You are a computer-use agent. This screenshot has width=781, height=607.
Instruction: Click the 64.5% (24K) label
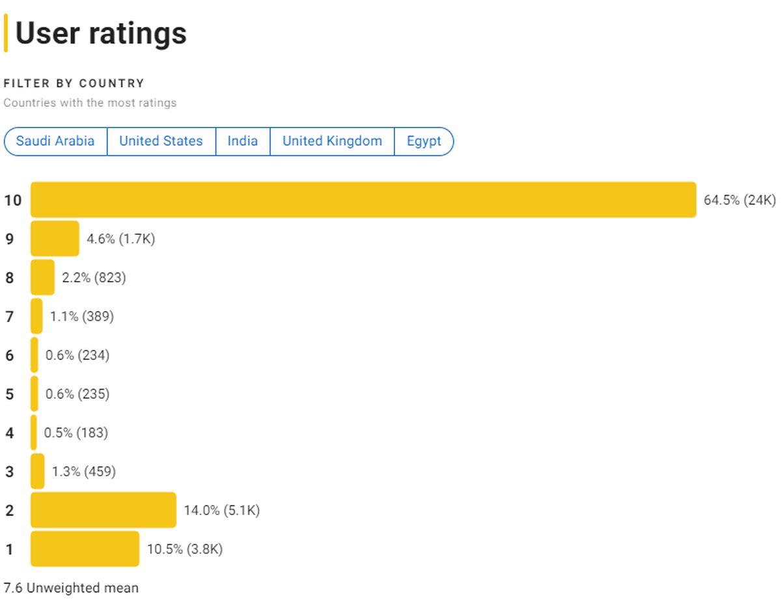(x=739, y=200)
